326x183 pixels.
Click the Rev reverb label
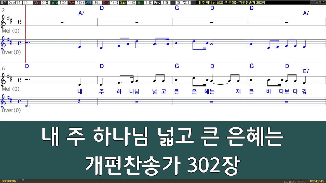click(x=157, y=3)
